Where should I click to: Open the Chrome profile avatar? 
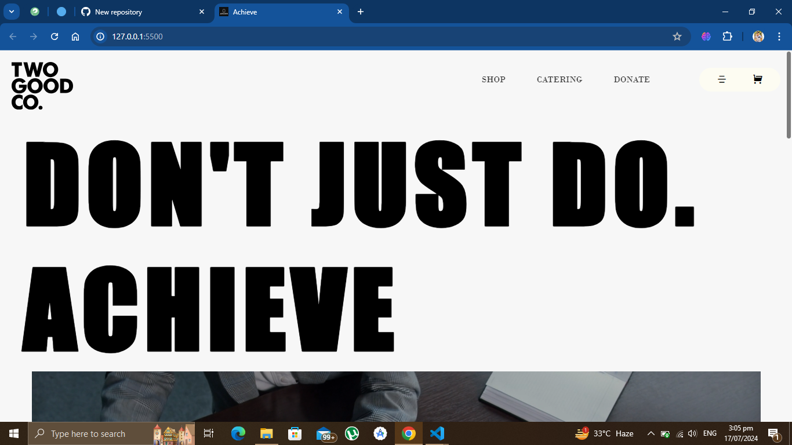[758, 37]
